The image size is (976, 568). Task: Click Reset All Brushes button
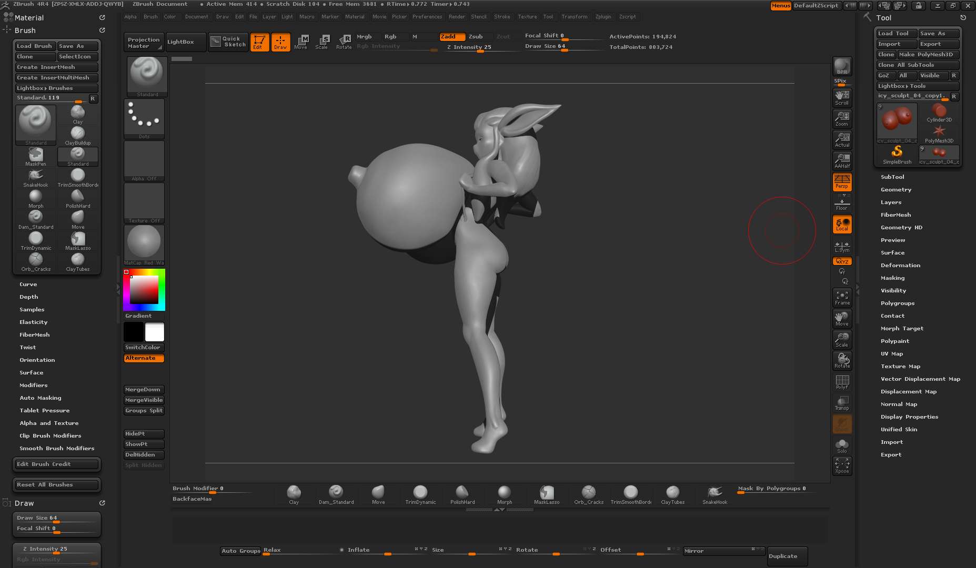click(x=56, y=485)
